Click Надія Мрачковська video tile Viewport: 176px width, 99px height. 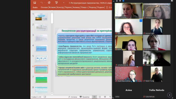[x=129, y=74]
